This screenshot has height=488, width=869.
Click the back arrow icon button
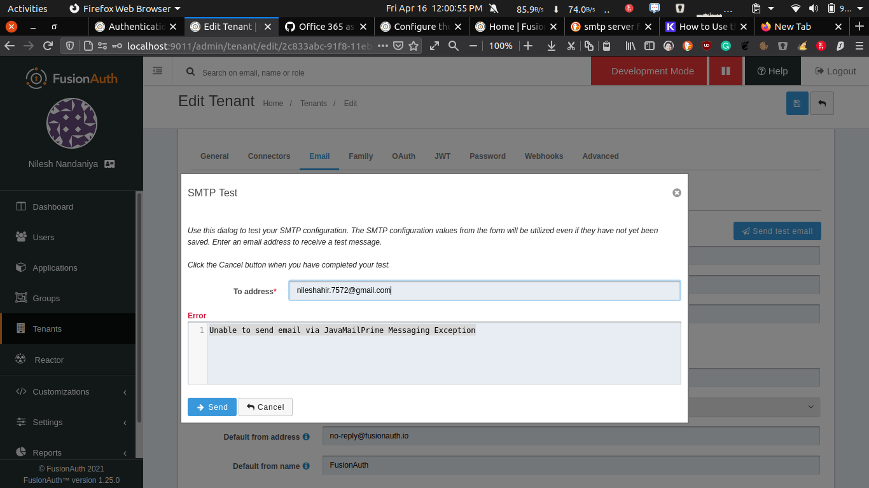tap(822, 103)
